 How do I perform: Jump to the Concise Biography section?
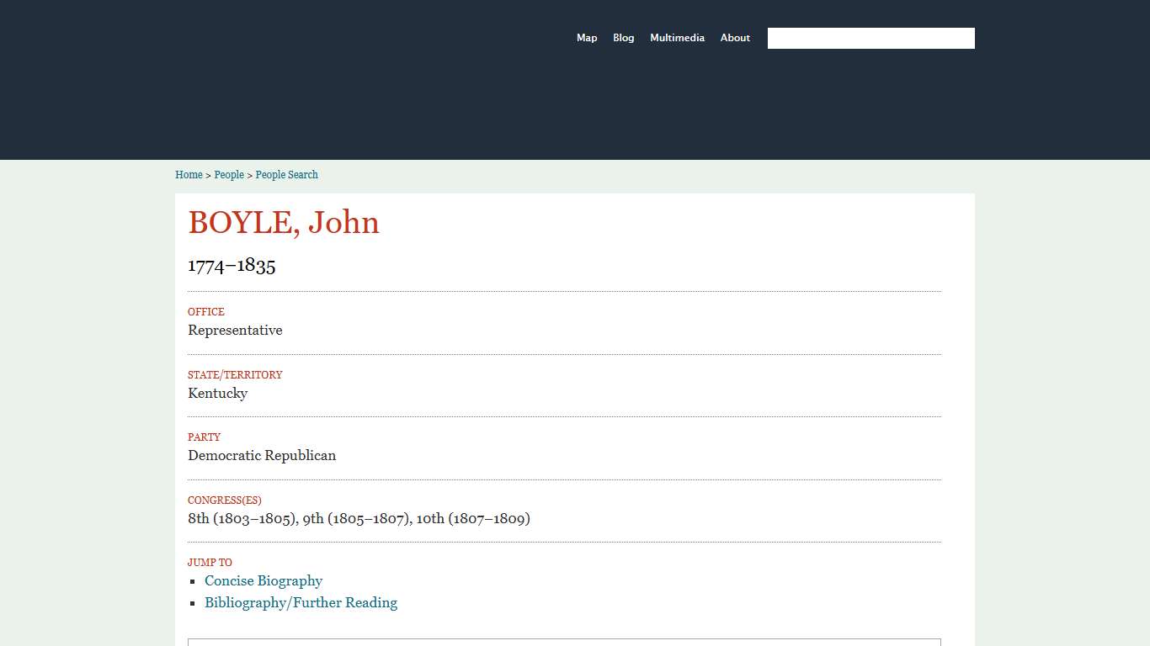(x=264, y=580)
